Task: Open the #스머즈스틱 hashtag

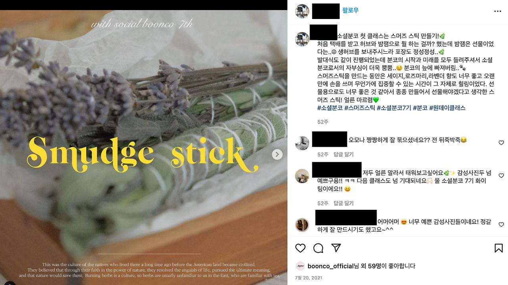Action: 360,108
